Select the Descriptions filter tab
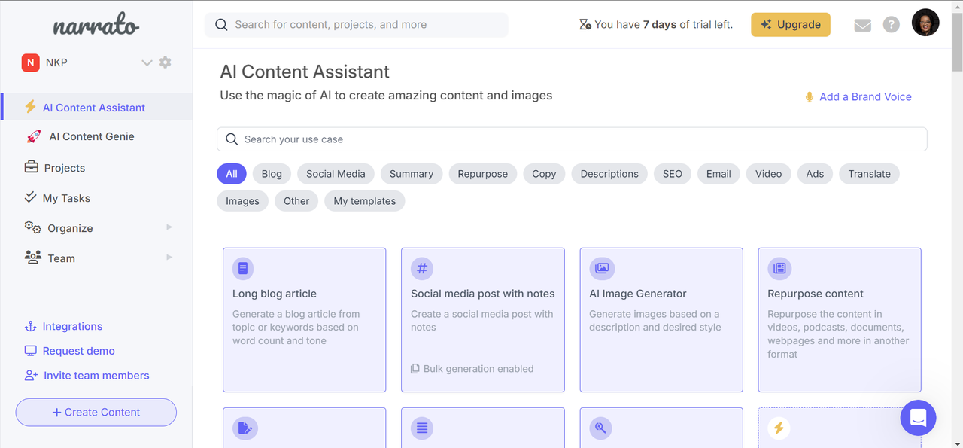This screenshot has height=448, width=963. click(609, 174)
